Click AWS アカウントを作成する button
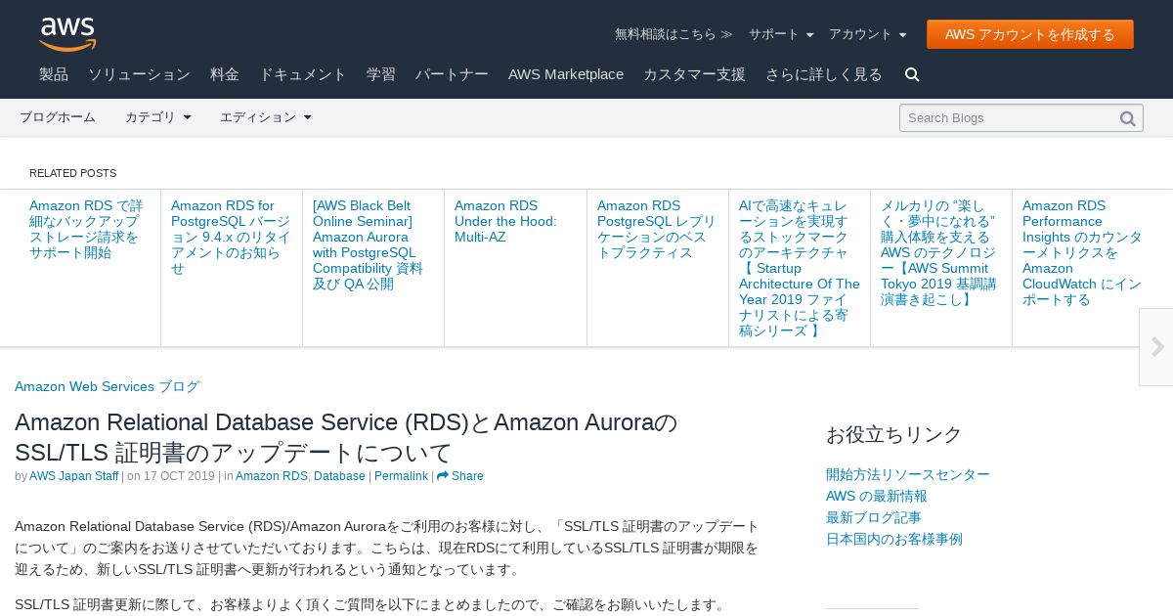 pyautogui.click(x=1030, y=34)
